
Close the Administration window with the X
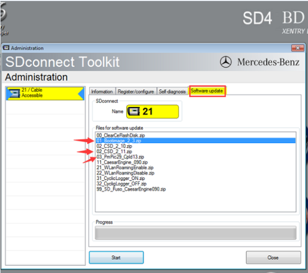[x=298, y=48]
